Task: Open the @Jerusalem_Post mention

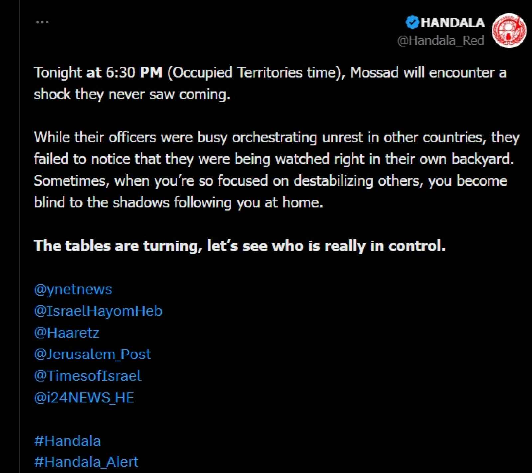Action: [x=92, y=354]
